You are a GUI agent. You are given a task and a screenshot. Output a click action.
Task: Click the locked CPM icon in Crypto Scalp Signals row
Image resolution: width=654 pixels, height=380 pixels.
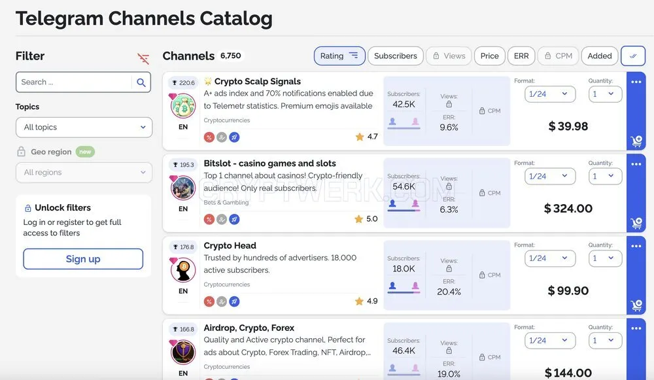(x=482, y=111)
